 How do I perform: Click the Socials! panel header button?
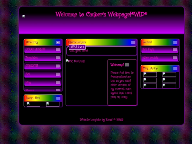point(175,42)
